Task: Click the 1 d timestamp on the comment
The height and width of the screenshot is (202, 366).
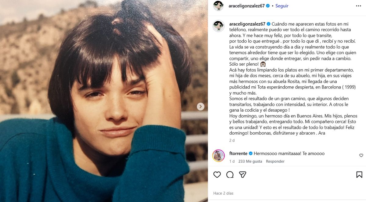Action: (232, 161)
